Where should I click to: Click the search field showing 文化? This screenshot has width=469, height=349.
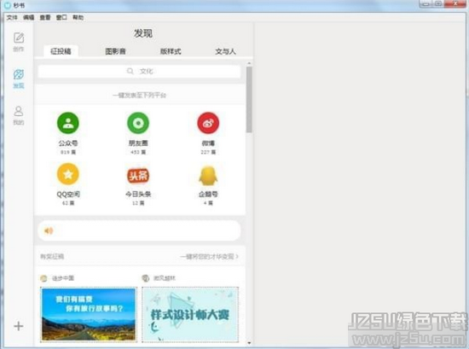pos(139,71)
